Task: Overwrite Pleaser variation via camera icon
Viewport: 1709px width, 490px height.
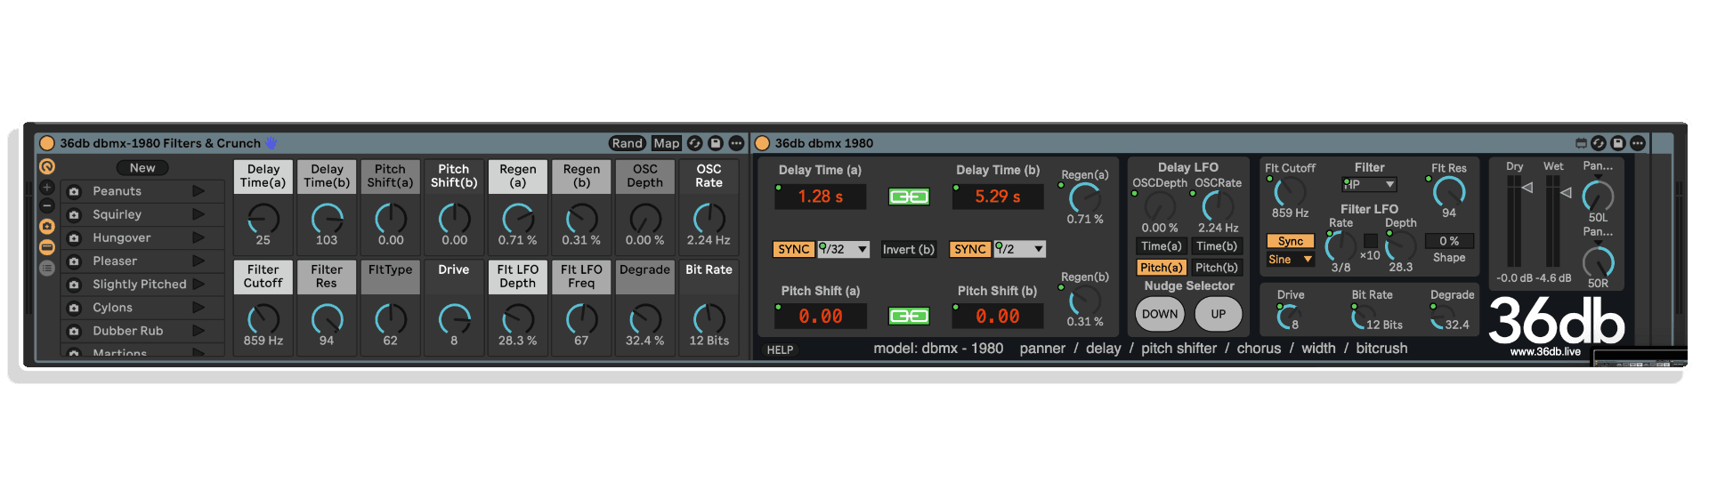Action: click(x=74, y=261)
